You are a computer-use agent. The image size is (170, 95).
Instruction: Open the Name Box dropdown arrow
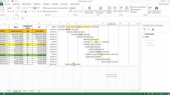coord(7,18)
